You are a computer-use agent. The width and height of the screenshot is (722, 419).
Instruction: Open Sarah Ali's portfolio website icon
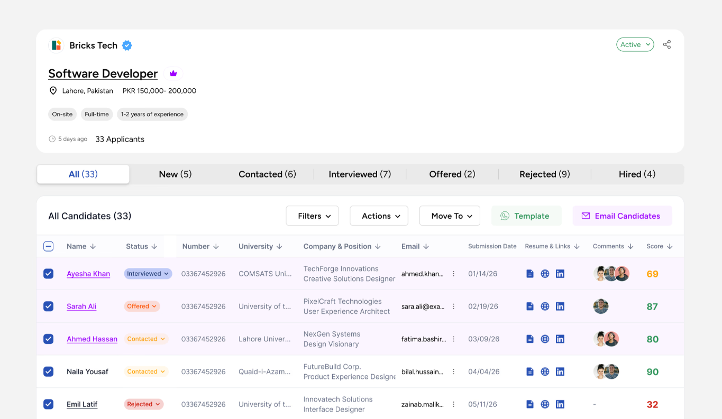click(545, 306)
